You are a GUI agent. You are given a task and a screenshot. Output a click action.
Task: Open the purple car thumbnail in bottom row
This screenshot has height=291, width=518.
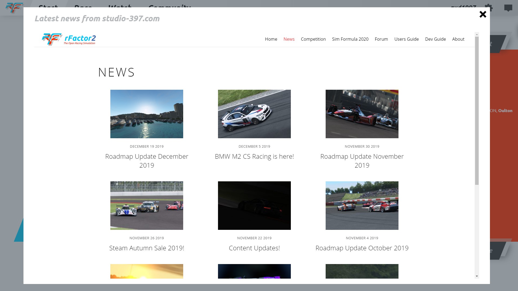pyautogui.click(x=254, y=271)
